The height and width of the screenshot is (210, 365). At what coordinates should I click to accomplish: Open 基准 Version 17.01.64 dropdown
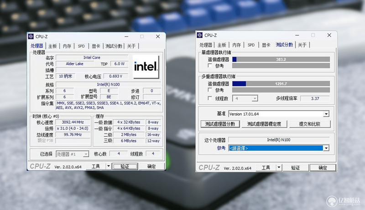279,114
